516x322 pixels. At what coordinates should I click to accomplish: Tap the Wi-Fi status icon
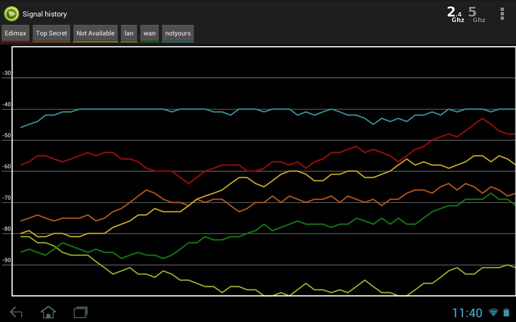(x=493, y=312)
